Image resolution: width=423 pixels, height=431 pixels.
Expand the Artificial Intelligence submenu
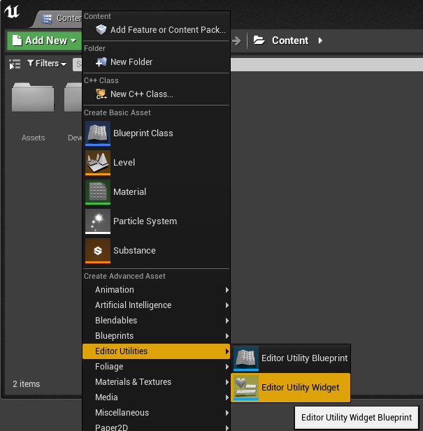coord(156,305)
